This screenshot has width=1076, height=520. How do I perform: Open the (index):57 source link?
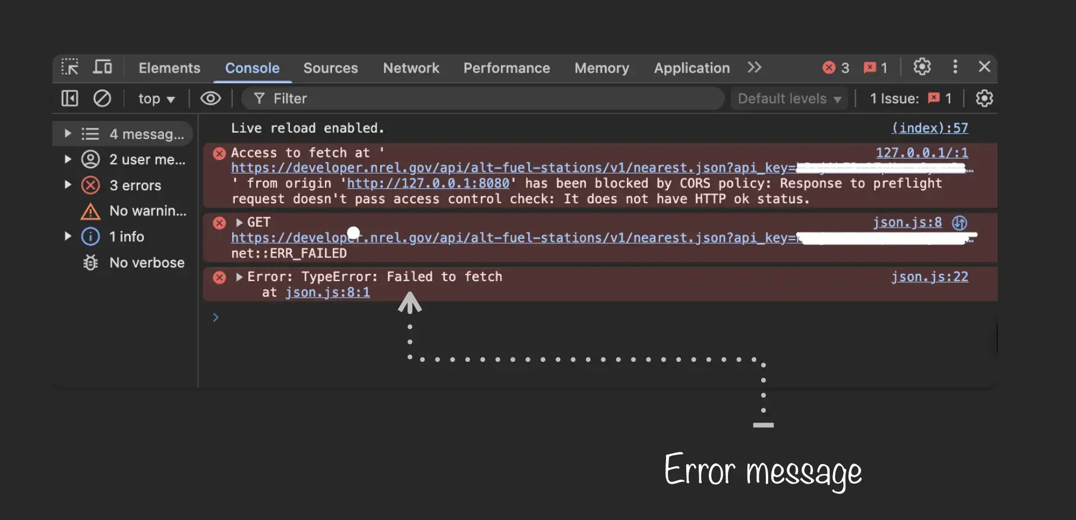pos(929,128)
